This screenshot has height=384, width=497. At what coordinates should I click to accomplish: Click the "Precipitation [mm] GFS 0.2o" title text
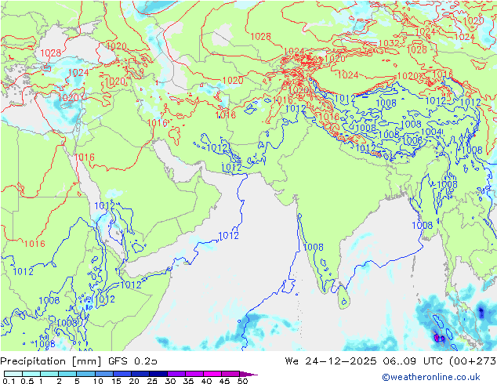[x=78, y=361]
